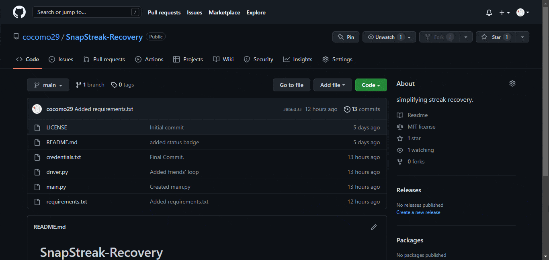Open the GitHub homepage via the Octocat logo
549x260 pixels.
19,12
